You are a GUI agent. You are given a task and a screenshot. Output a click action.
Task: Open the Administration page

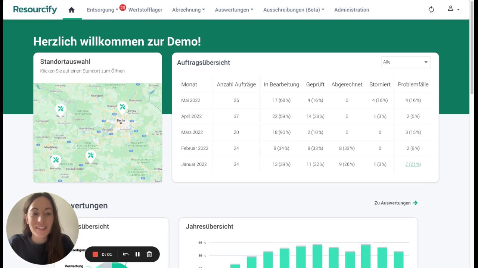click(352, 10)
